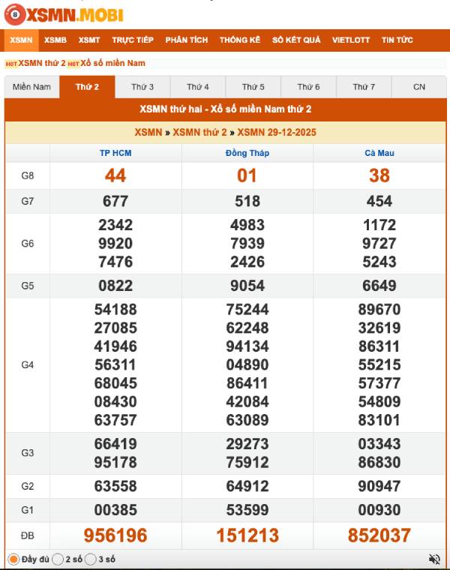Image resolution: width=450 pixels, height=570 pixels.
Task: Choose the '3 số' radio option
Action: (x=91, y=559)
